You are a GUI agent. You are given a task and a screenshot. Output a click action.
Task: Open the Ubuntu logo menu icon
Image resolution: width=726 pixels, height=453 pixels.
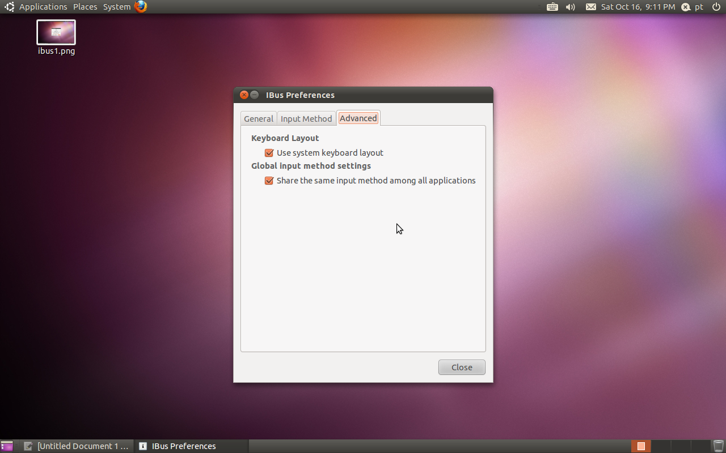(x=10, y=7)
